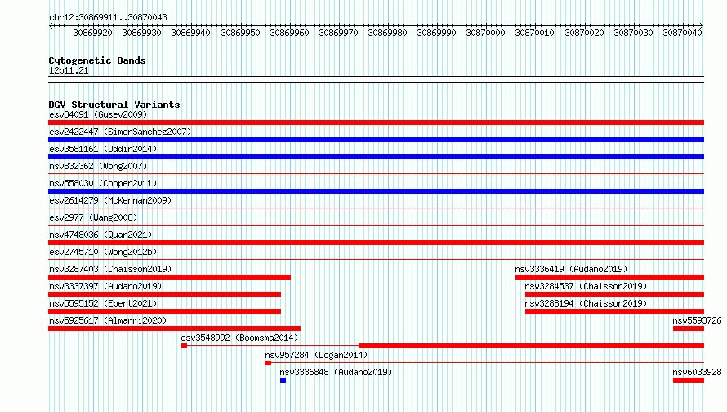Open the esv3548992 (Boomsma2014) label
The height and width of the screenshot is (412, 727).
(239, 338)
